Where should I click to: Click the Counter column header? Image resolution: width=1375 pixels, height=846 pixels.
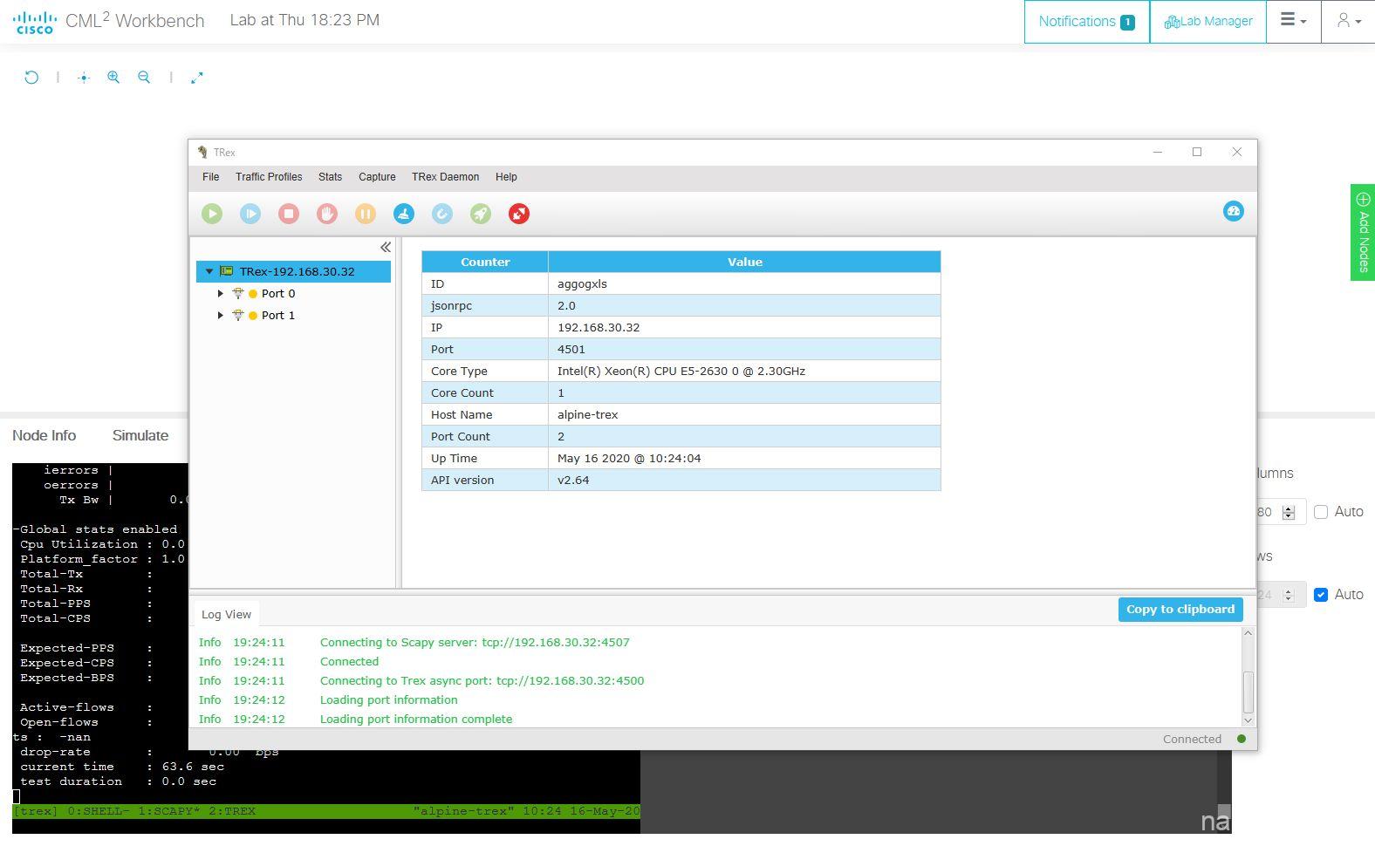click(485, 262)
